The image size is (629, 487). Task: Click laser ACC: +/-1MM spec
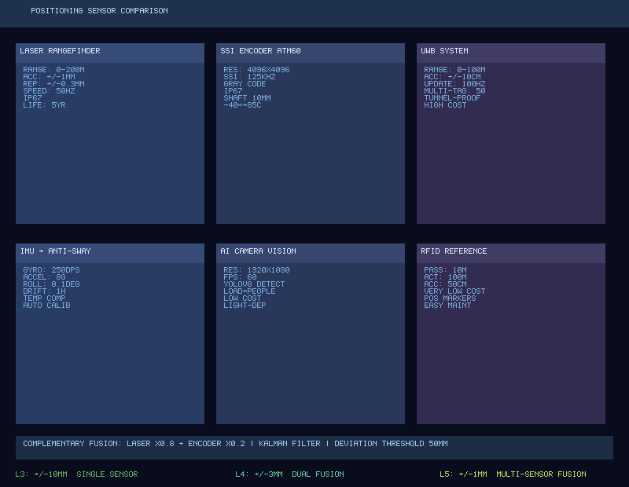coord(49,76)
